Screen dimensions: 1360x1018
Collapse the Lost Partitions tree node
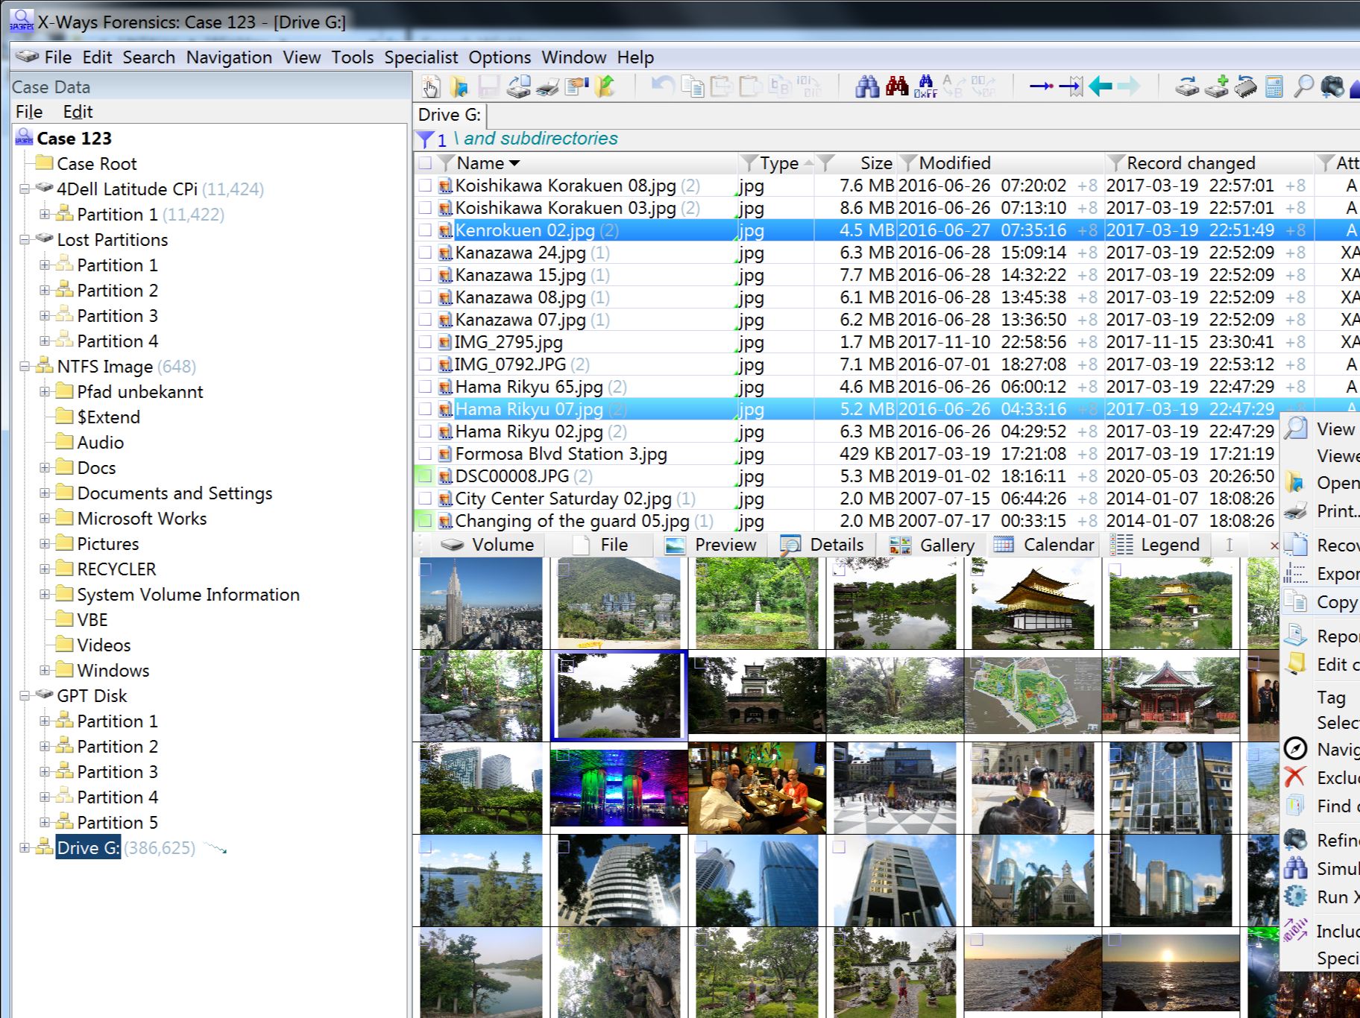25,240
